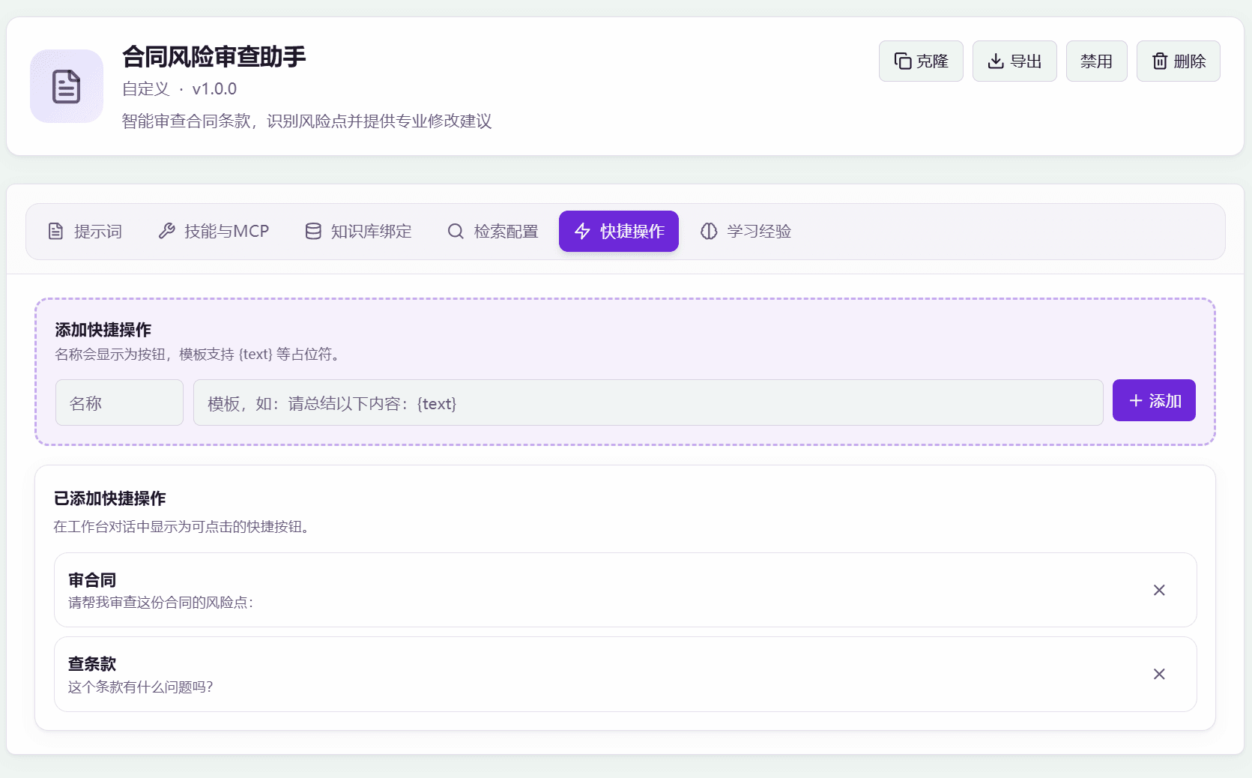
Task: Click the 查条款 quick action title
Action: tap(92, 664)
